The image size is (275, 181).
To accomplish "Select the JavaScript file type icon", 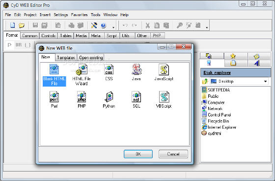I will point(164,69).
